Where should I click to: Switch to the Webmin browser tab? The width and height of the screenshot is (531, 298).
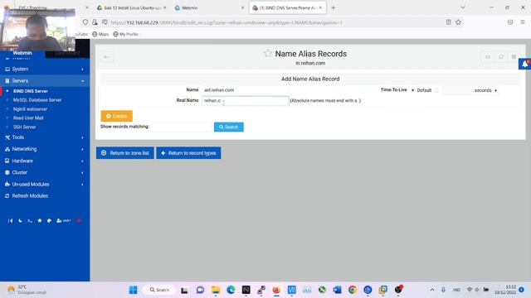(x=209, y=7)
